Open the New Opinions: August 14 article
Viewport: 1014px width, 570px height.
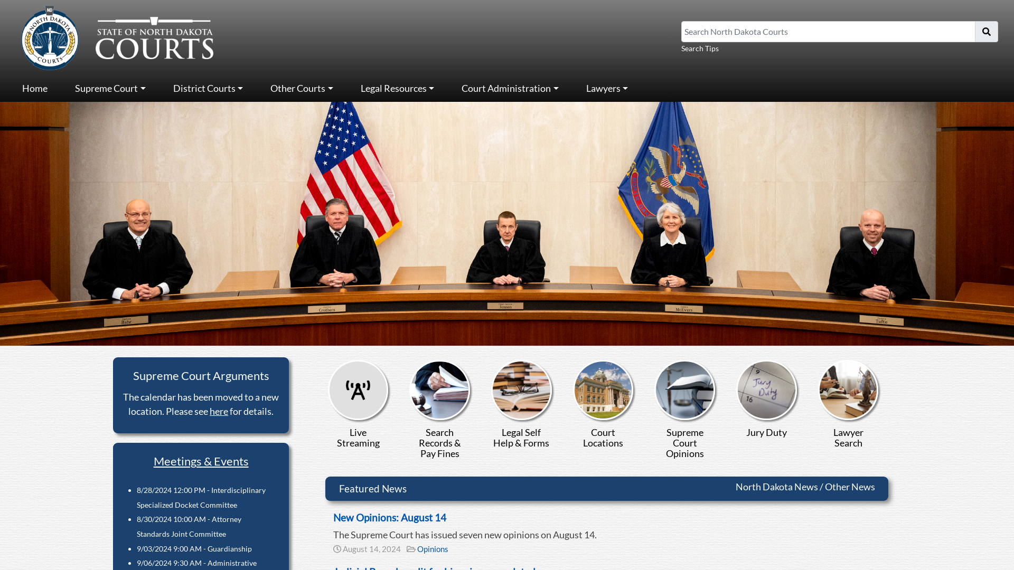pos(390,518)
